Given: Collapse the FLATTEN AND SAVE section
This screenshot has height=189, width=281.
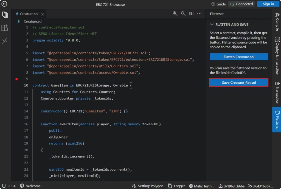Looking at the screenshot, I should 212,24.
